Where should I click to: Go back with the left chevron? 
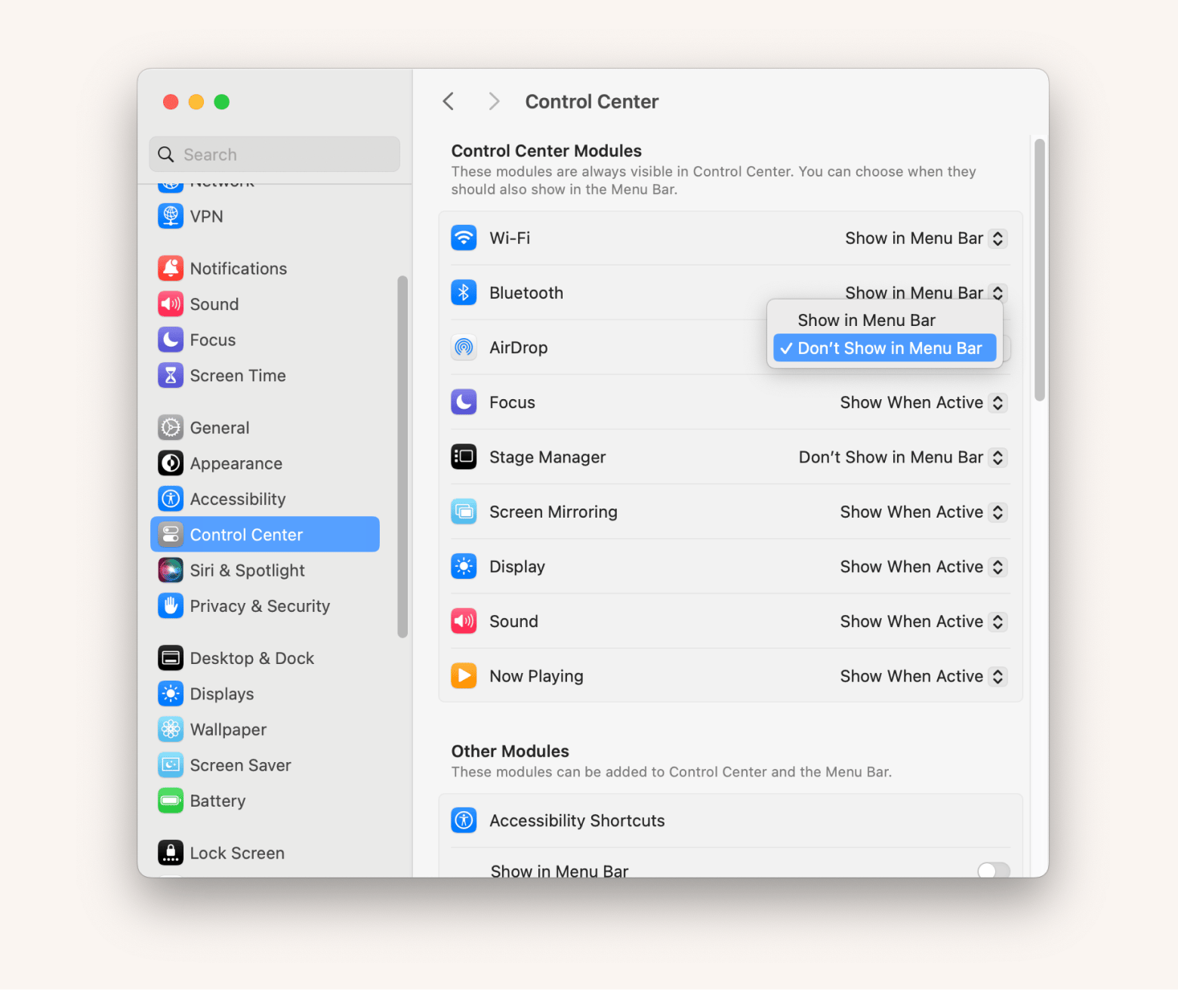point(449,101)
